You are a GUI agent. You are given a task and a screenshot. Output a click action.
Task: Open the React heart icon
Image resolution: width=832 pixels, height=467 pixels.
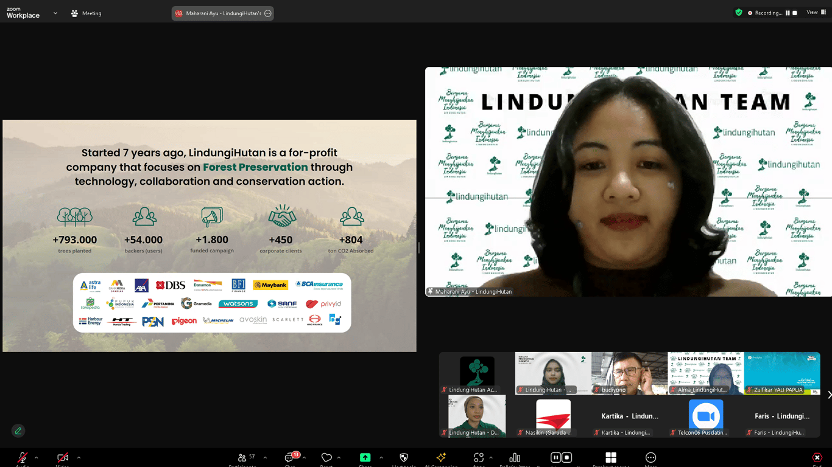(326, 458)
